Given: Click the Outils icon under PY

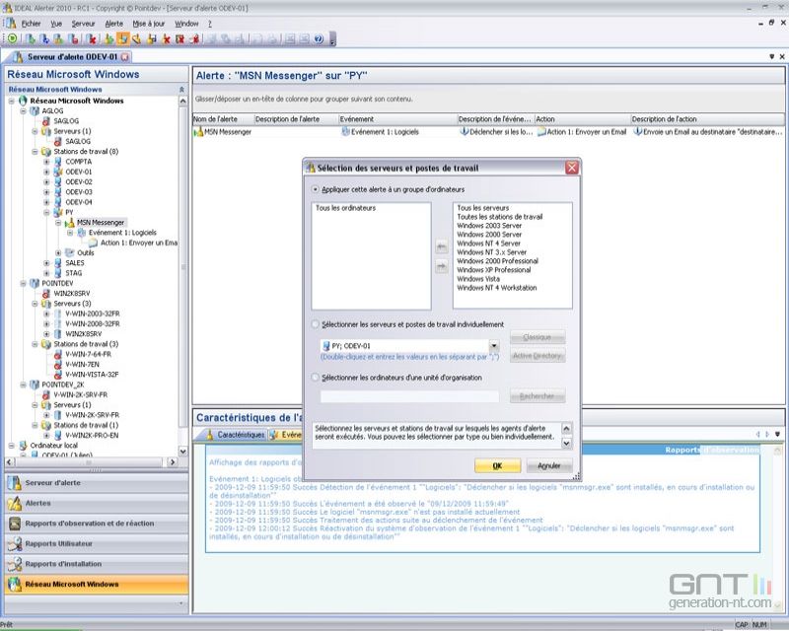Looking at the screenshot, I should [x=70, y=252].
